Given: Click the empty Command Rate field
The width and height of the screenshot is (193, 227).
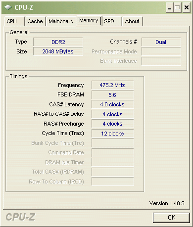Looking at the screenshot, I should point(113,153).
